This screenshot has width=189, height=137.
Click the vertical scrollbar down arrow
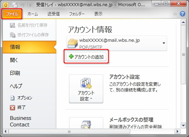coord(183,126)
